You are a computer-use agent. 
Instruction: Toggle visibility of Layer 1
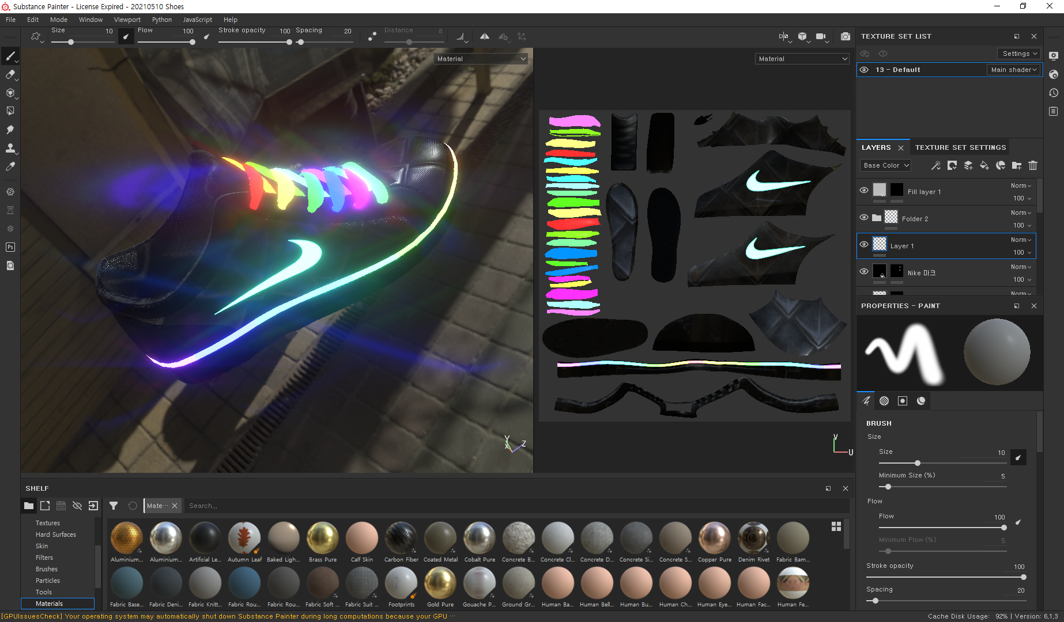(864, 244)
